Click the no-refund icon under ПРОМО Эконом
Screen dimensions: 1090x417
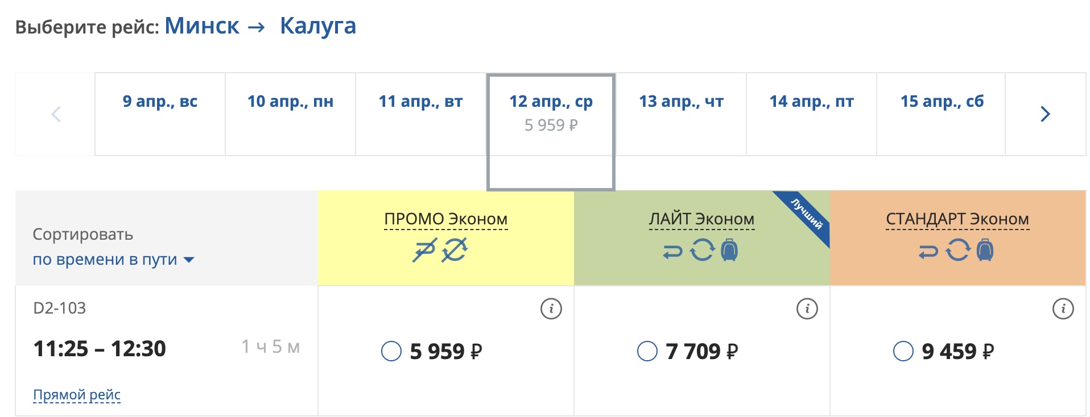point(424,250)
